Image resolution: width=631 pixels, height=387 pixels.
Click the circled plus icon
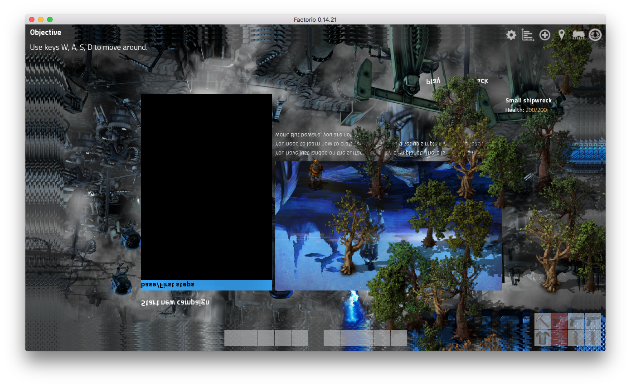[545, 35]
